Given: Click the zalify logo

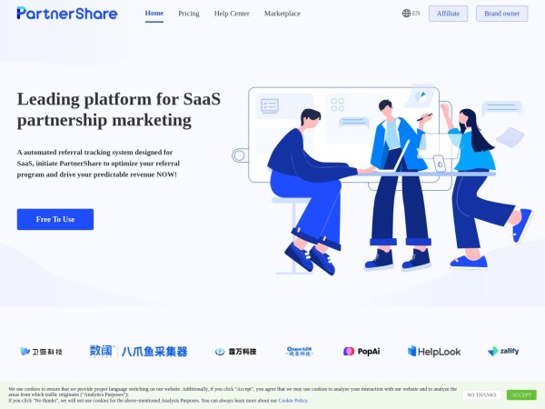Looking at the screenshot, I should pos(503,351).
